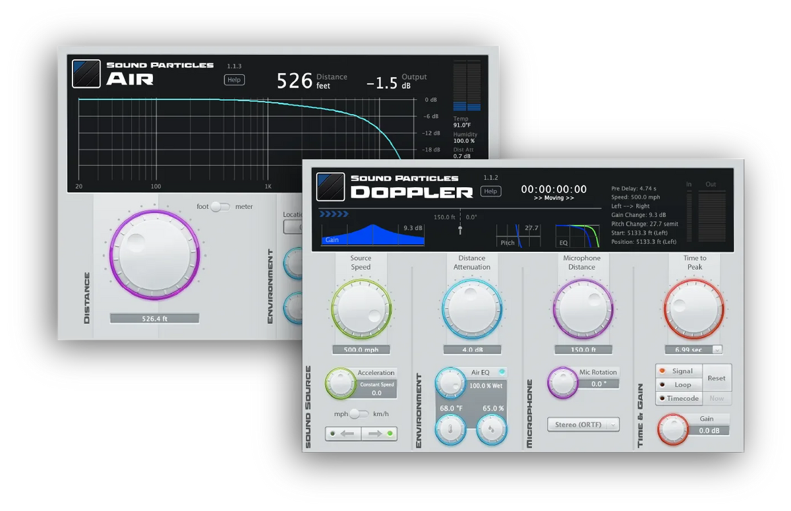Click the Gain 0.0 dB value field
791x511 pixels.
(709, 431)
